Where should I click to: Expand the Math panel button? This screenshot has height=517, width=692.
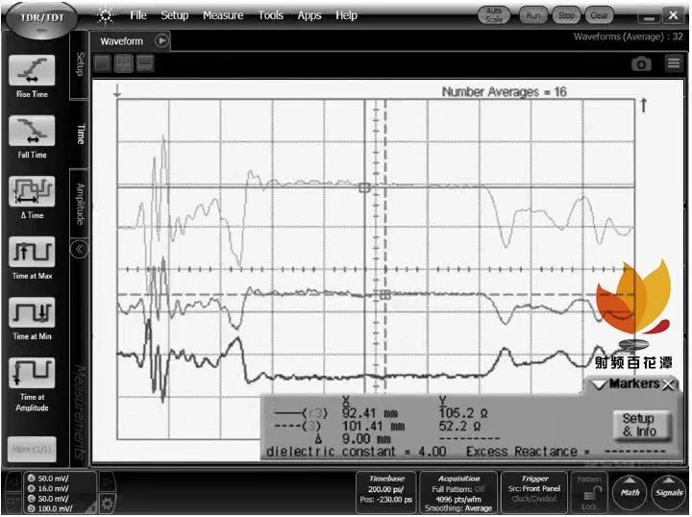630,492
